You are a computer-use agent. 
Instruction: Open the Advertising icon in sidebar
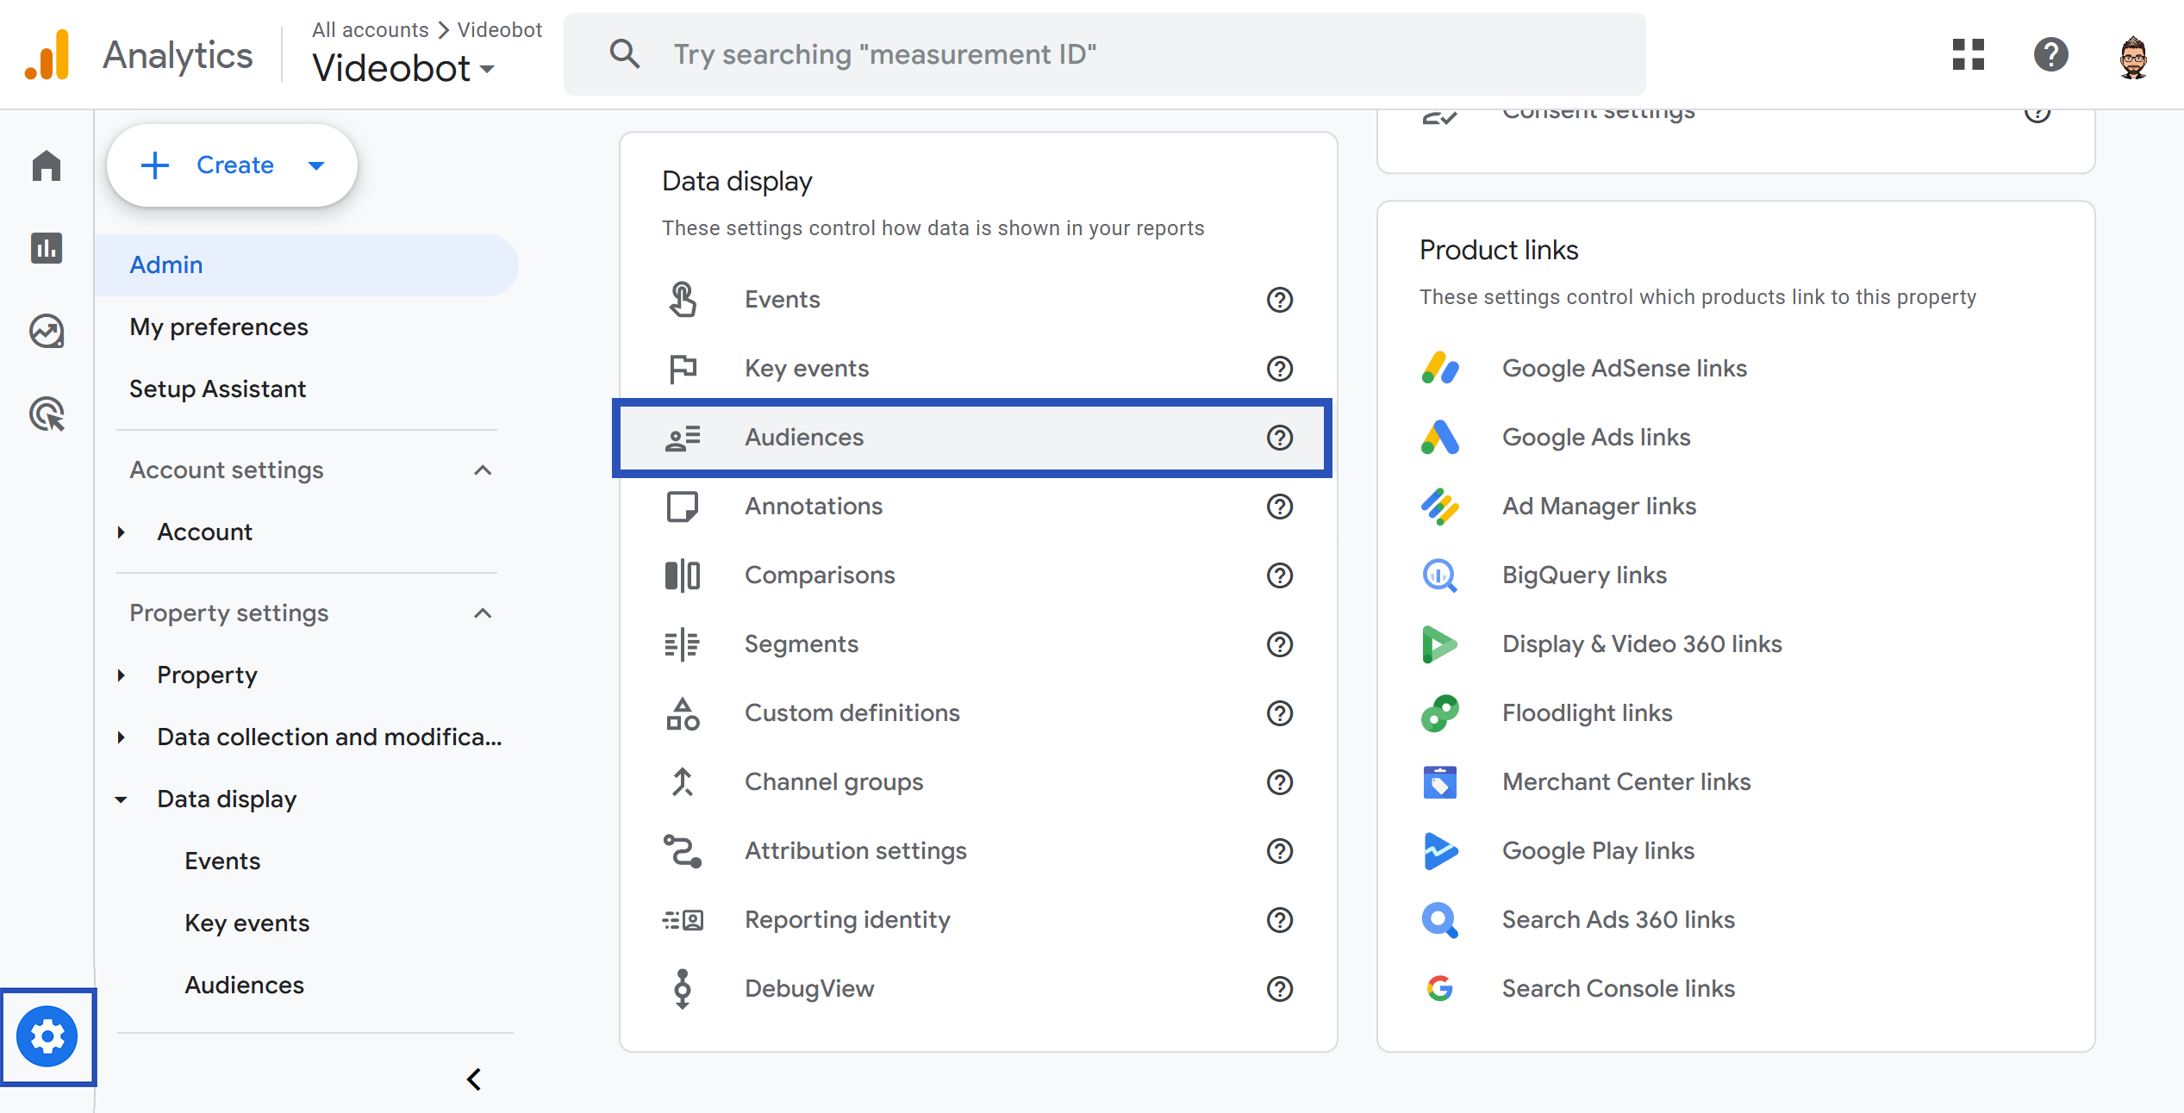click(x=47, y=413)
